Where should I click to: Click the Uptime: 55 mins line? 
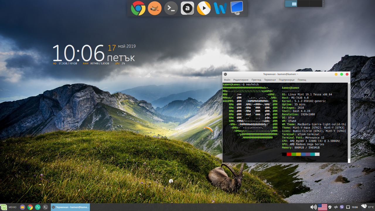click(x=294, y=104)
